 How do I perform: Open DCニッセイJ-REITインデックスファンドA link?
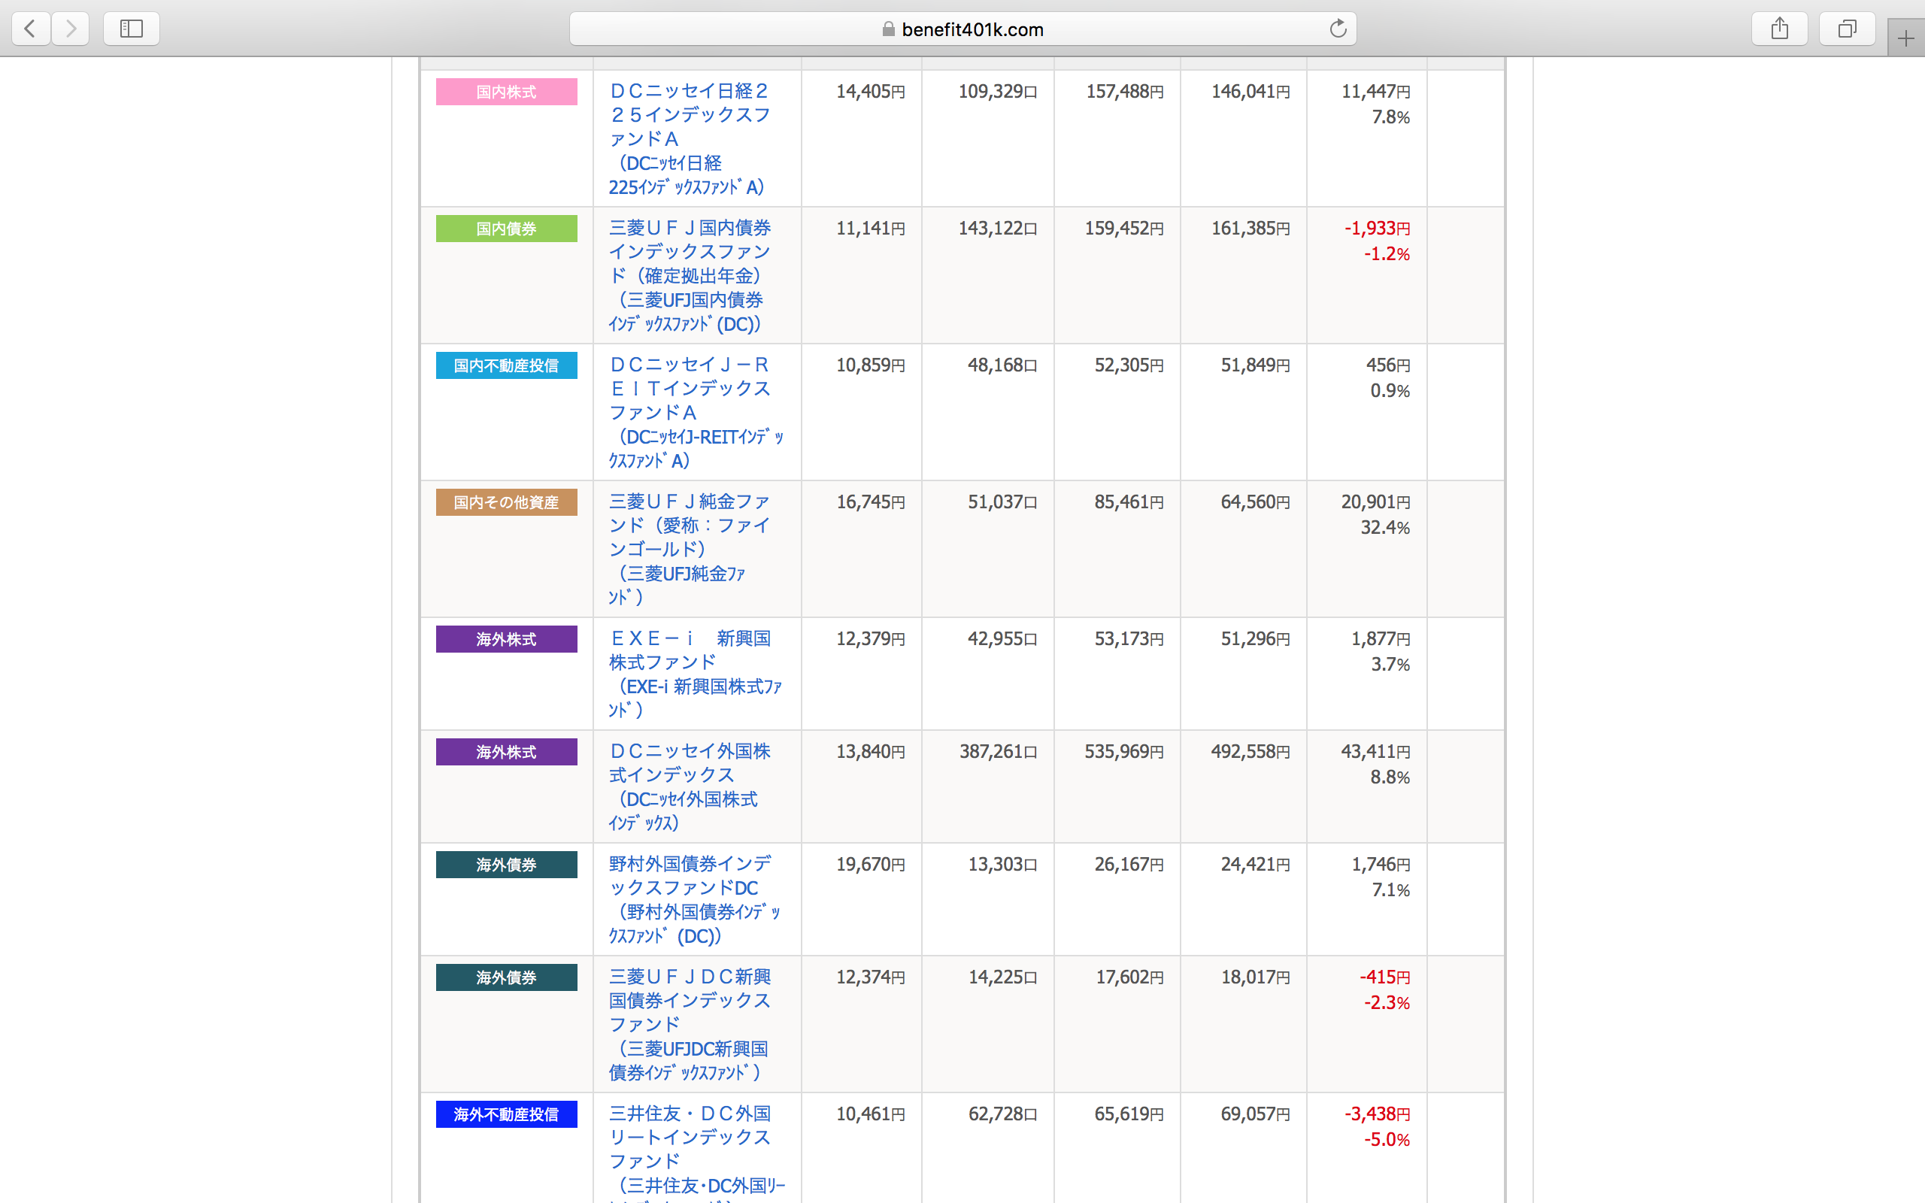pyautogui.click(x=696, y=412)
